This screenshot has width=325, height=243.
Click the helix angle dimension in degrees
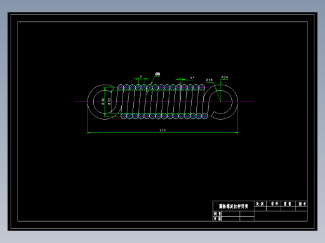pyautogui.click(x=192, y=78)
